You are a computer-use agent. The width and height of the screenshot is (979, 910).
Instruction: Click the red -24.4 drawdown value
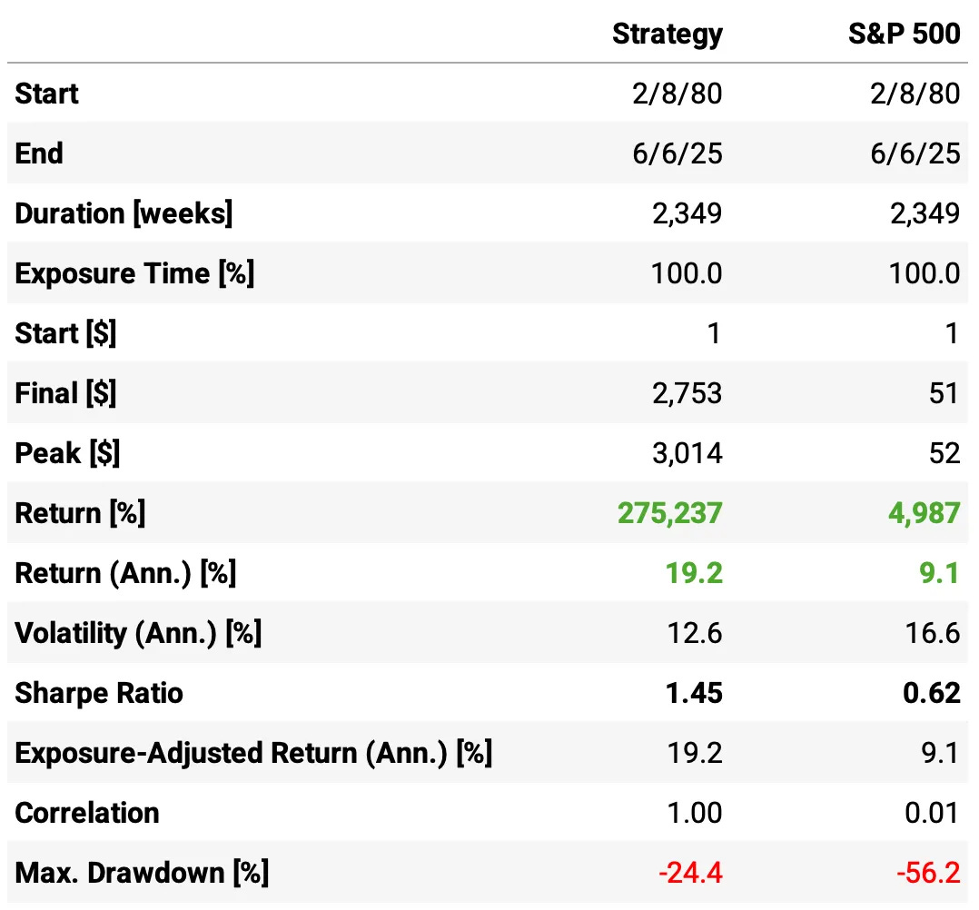coord(690,873)
